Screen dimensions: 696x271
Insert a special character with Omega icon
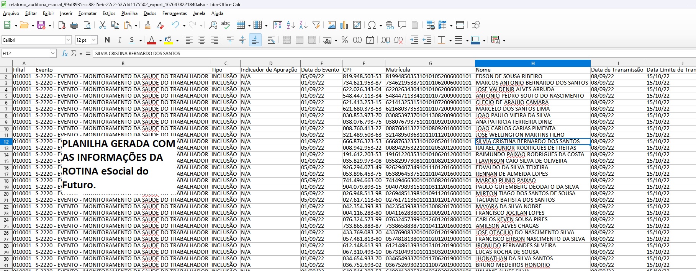[371, 25]
